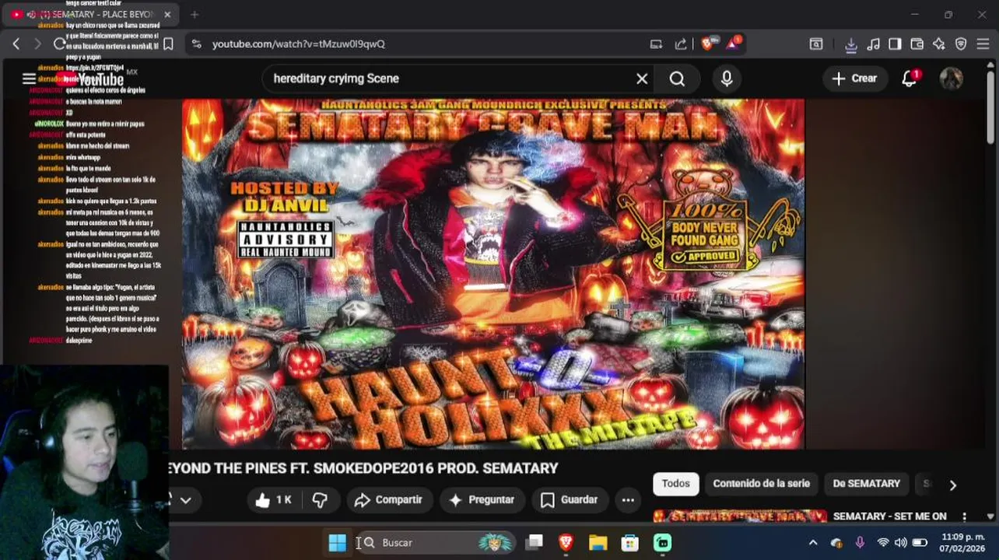Select the Todos filter chip
Viewport: 999px width, 560px height.
click(675, 484)
